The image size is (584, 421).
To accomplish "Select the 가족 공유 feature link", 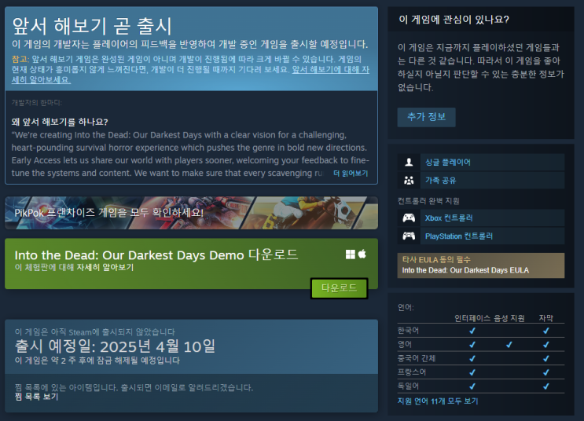I will click(441, 181).
